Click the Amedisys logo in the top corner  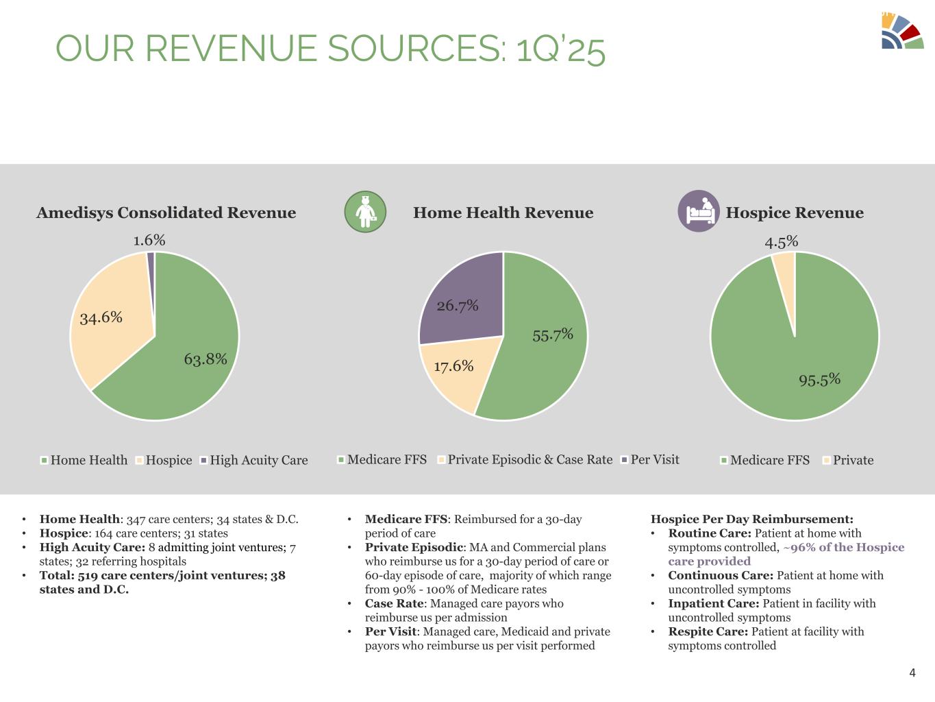pyautogui.click(x=901, y=32)
